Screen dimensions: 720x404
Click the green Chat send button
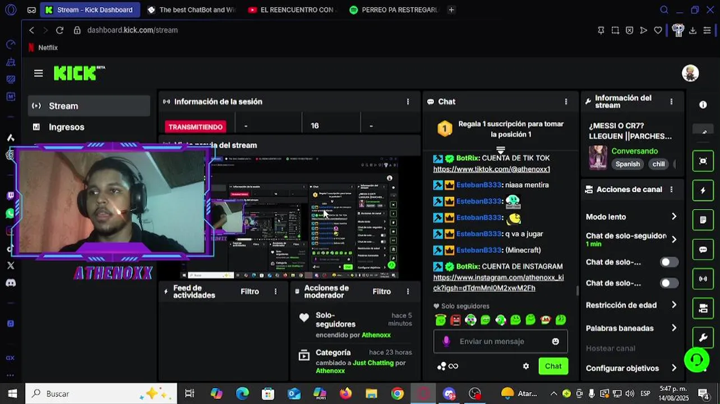pos(553,366)
